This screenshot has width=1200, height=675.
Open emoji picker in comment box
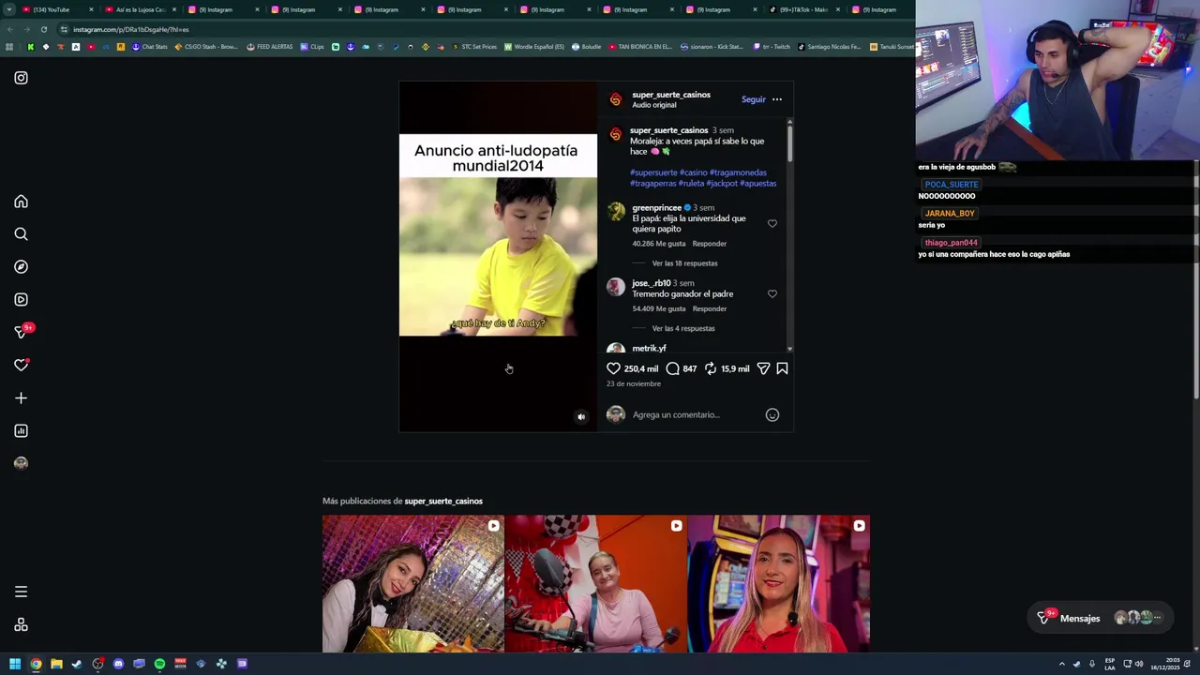coord(772,414)
